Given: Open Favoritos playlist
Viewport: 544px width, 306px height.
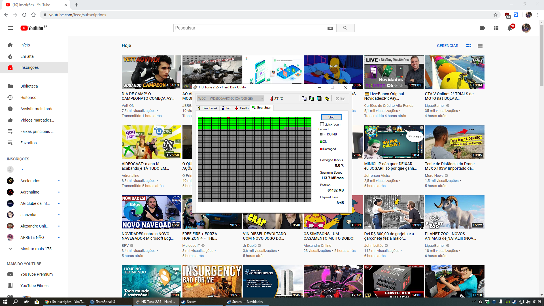Looking at the screenshot, I should (x=34, y=143).
